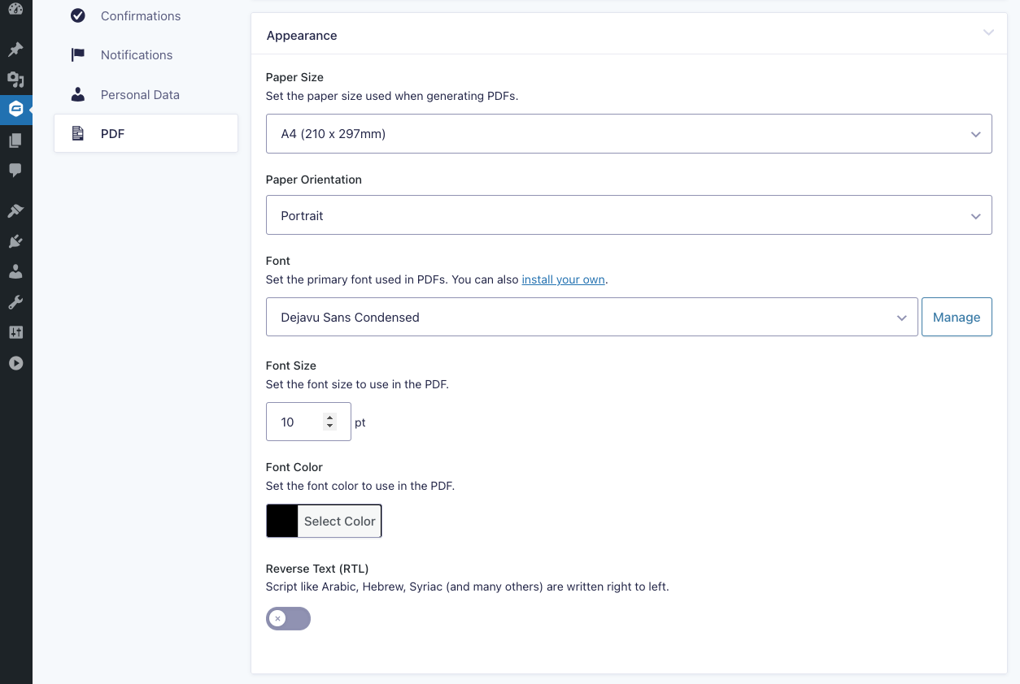This screenshot has width=1020, height=684.
Task: Open the Plugins plug icon
Action: pos(15,241)
